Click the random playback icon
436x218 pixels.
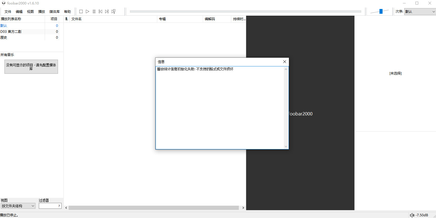coord(114,11)
